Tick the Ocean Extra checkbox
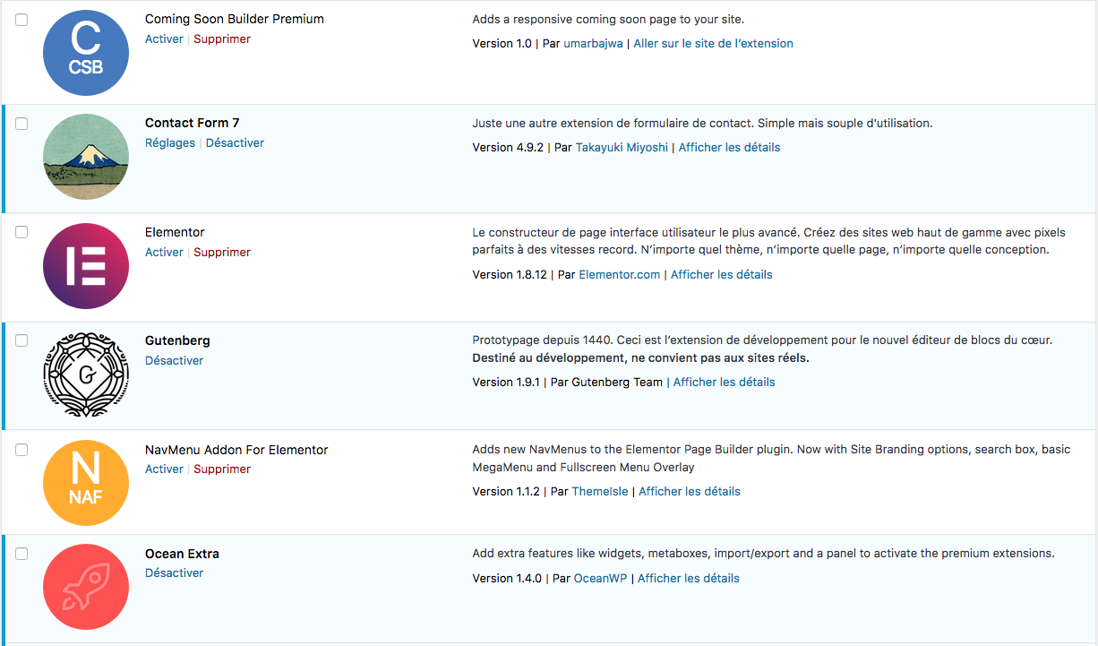Screen dimensions: 1098x646 coord(21,554)
